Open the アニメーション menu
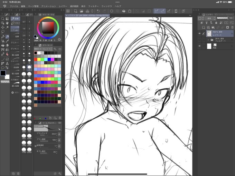235x176 pixels. pos(49,6)
